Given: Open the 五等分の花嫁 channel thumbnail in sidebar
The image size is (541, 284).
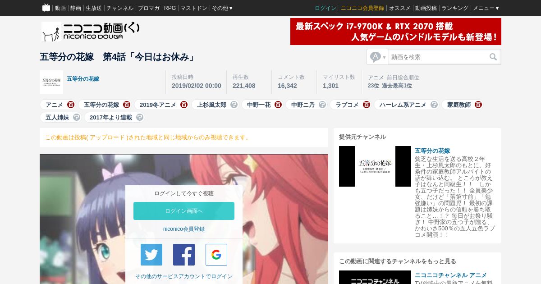Looking at the screenshot, I should 375,166.
